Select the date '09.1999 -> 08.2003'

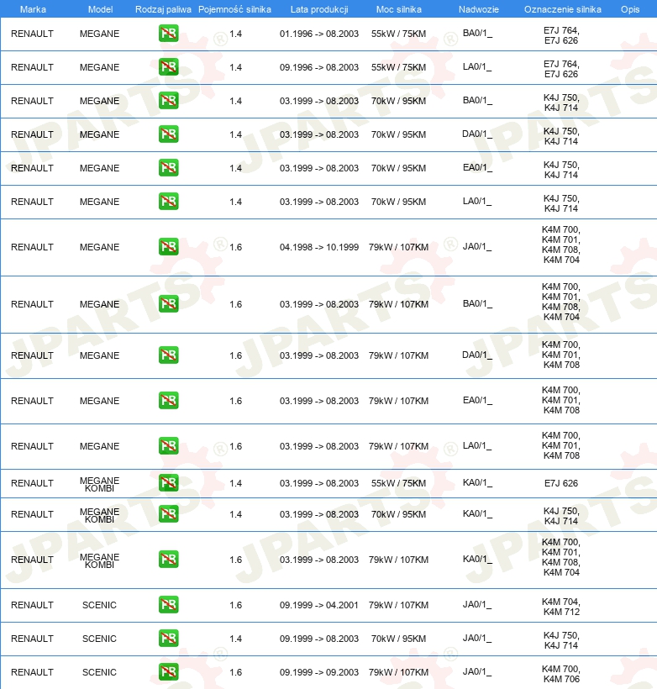tap(319, 639)
